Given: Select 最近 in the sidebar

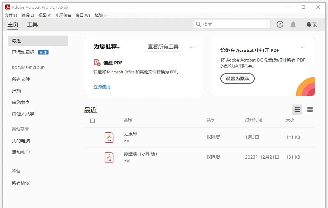Looking at the screenshot, I should (x=38, y=41).
